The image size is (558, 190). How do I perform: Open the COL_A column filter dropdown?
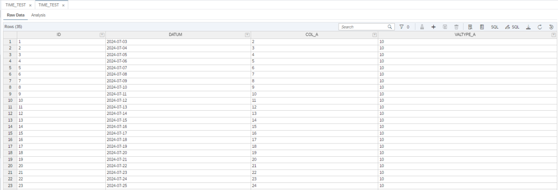tap(374, 35)
